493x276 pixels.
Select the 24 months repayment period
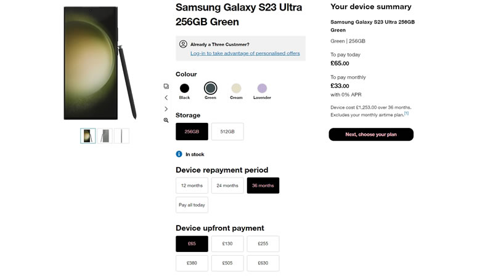click(x=227, y=186)
